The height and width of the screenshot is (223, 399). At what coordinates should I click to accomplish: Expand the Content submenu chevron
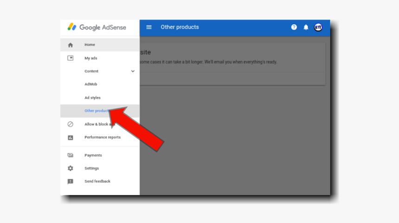coord(133,71)
